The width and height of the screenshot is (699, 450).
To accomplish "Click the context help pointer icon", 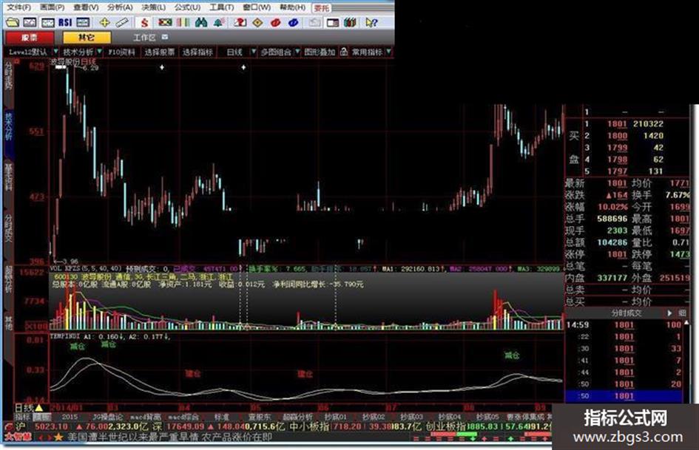I will click(x=371, y=22).
